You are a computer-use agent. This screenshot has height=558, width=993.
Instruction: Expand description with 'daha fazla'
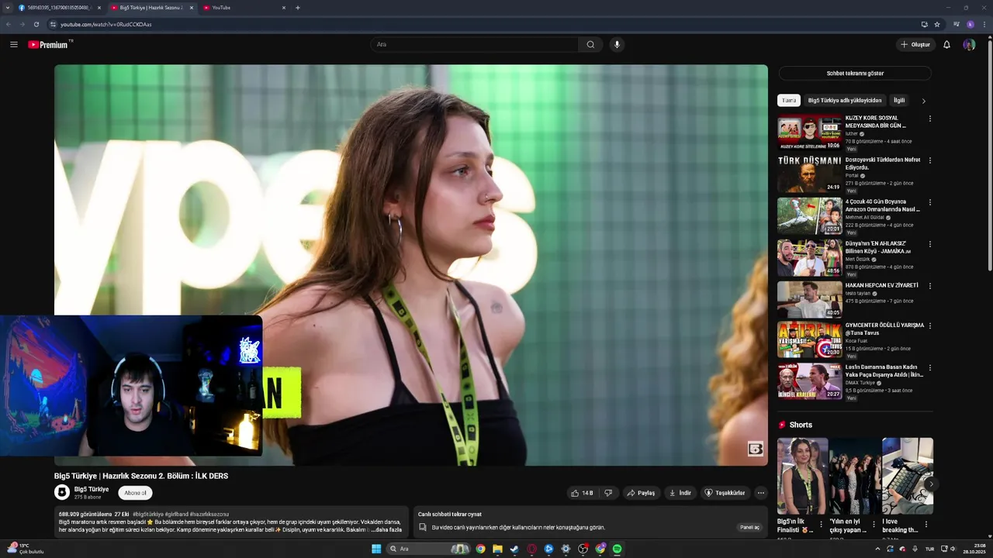click(x=388, y=530)
